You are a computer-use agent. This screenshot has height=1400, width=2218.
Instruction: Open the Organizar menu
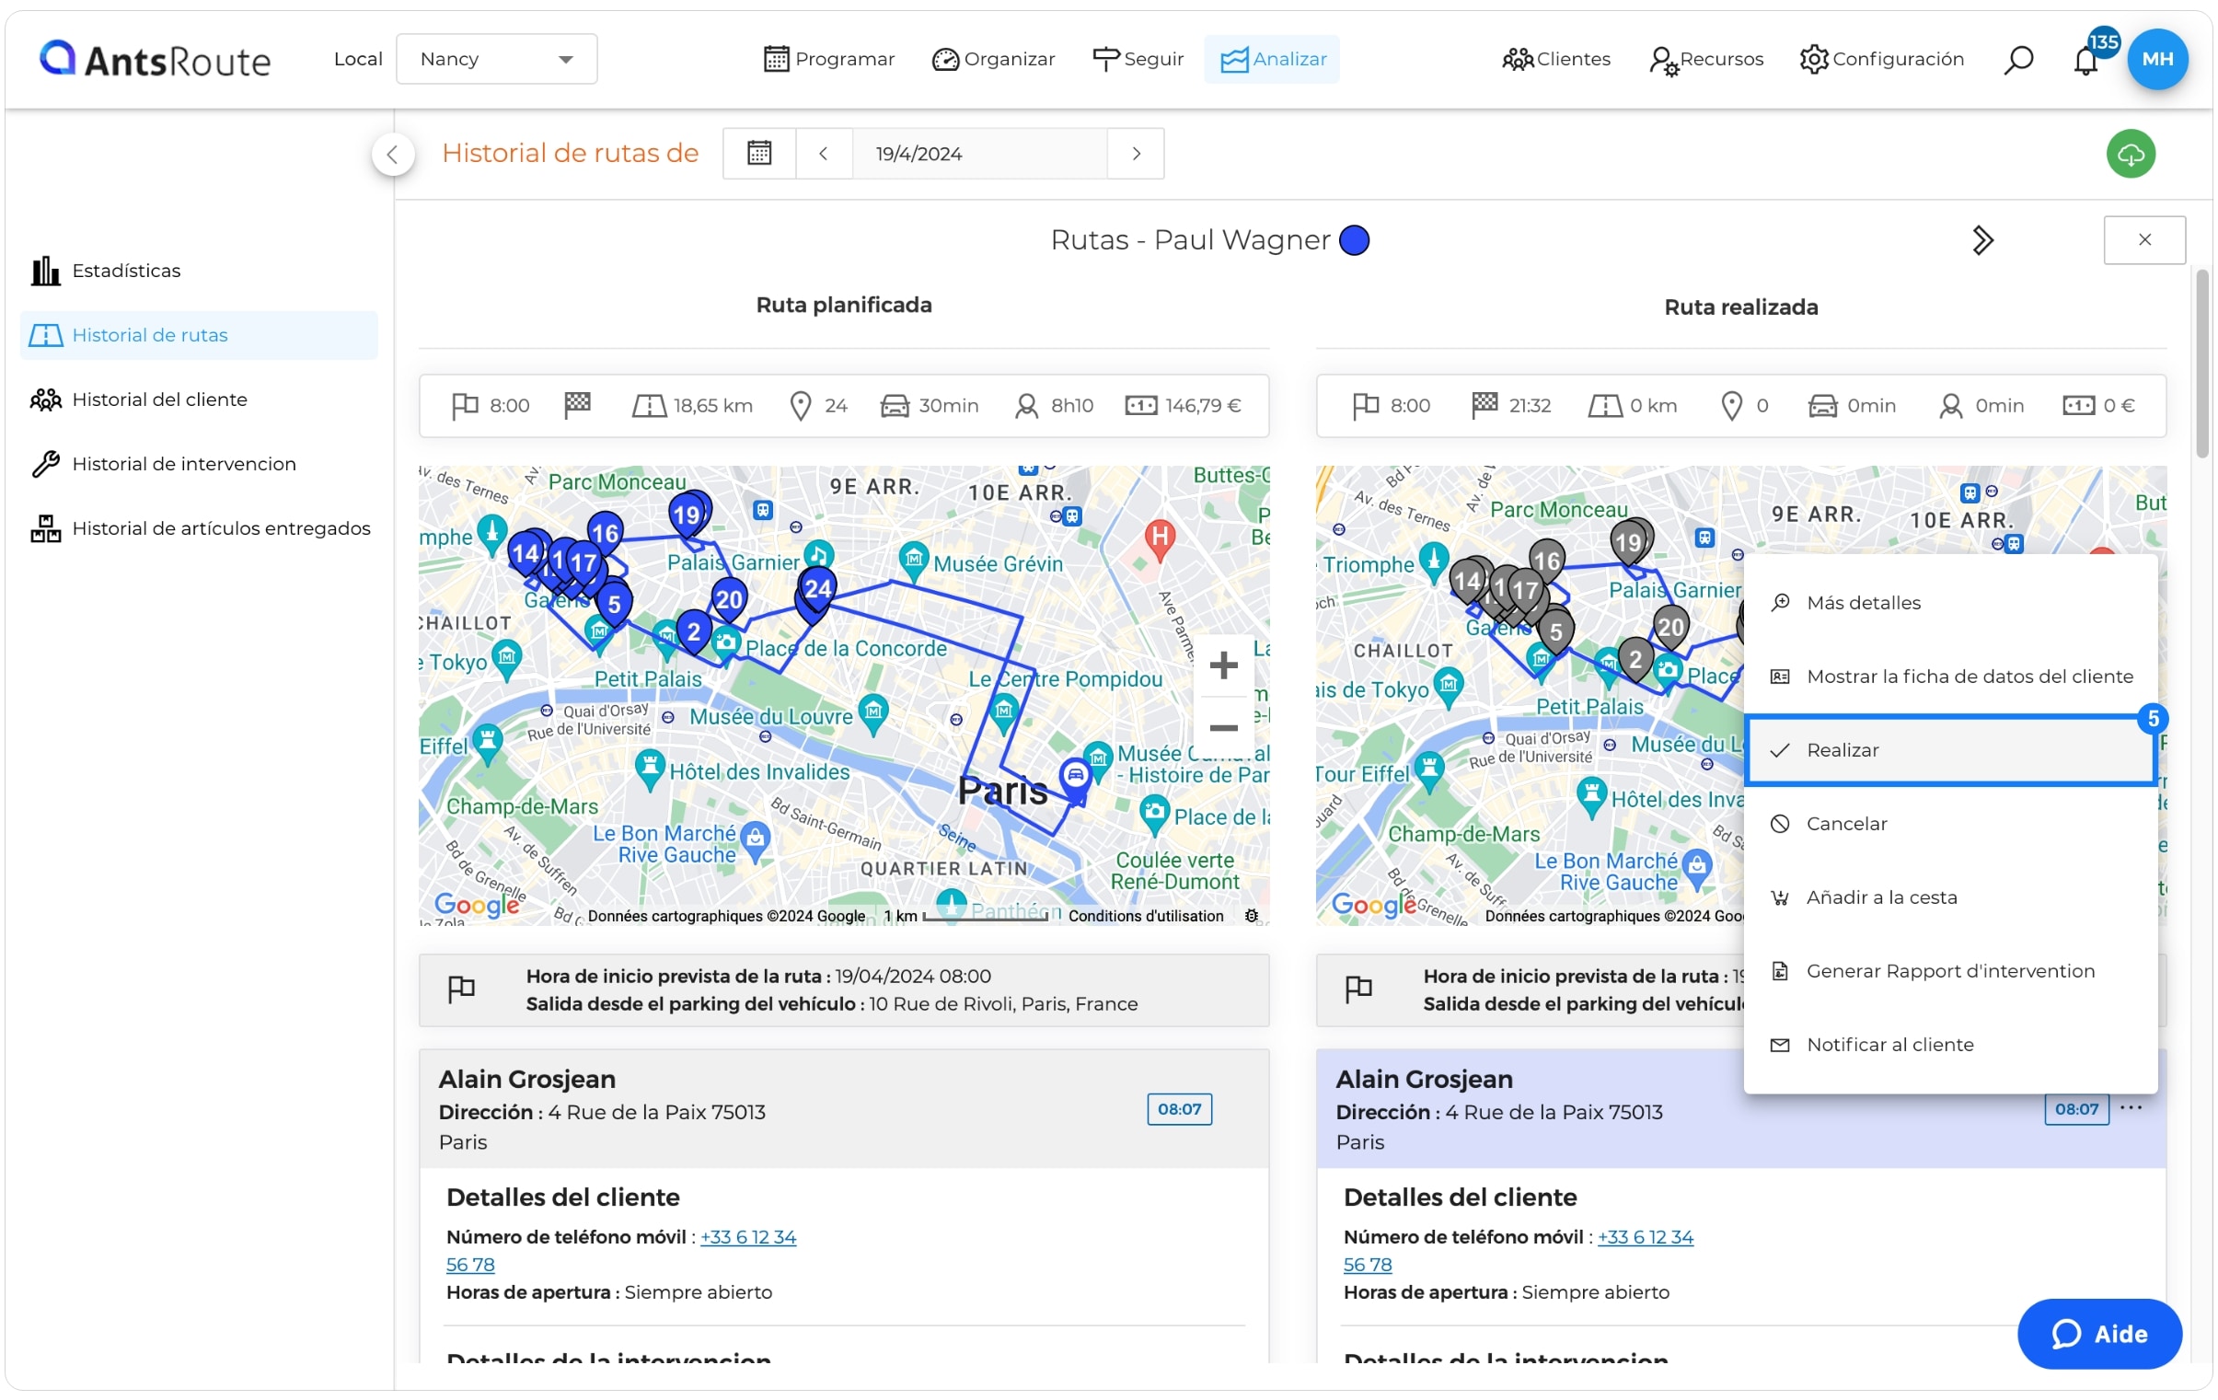(993, 59)
